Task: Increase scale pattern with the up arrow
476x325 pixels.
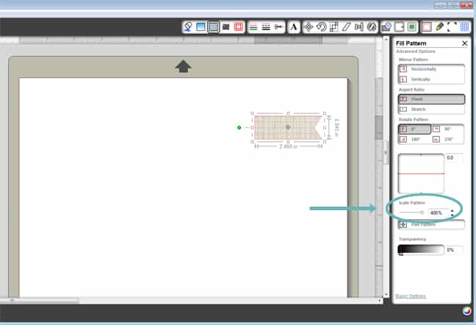Action: click(452, 210)
